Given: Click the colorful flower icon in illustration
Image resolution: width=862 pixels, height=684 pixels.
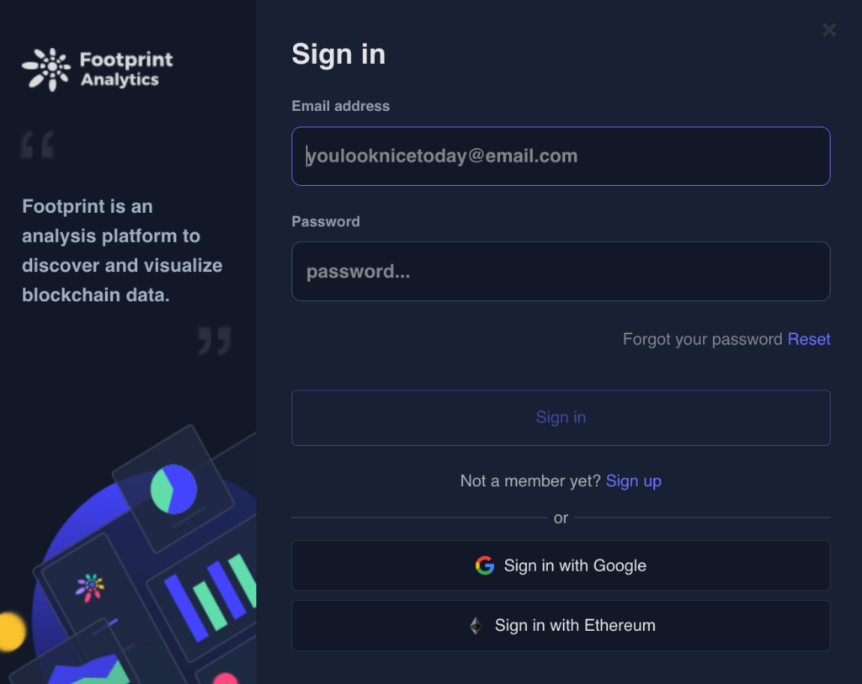Looking at the screenshot, I should (90, 587).
